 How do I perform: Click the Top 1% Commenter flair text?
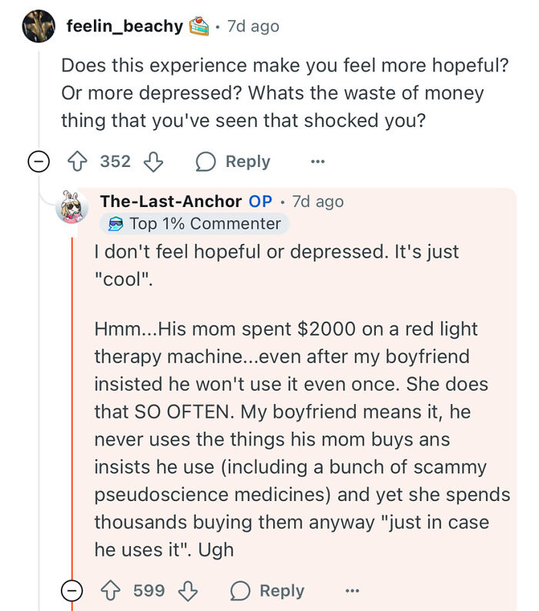tap(205, 224)
